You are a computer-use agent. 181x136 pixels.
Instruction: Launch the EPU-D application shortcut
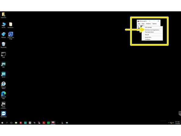[3, 75]
